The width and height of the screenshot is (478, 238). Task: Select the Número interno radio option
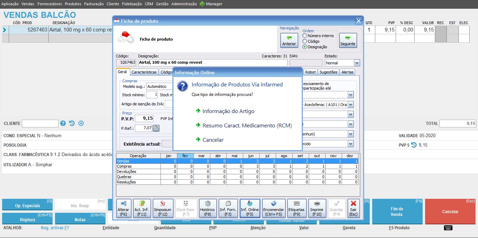[x=305, y=36]
